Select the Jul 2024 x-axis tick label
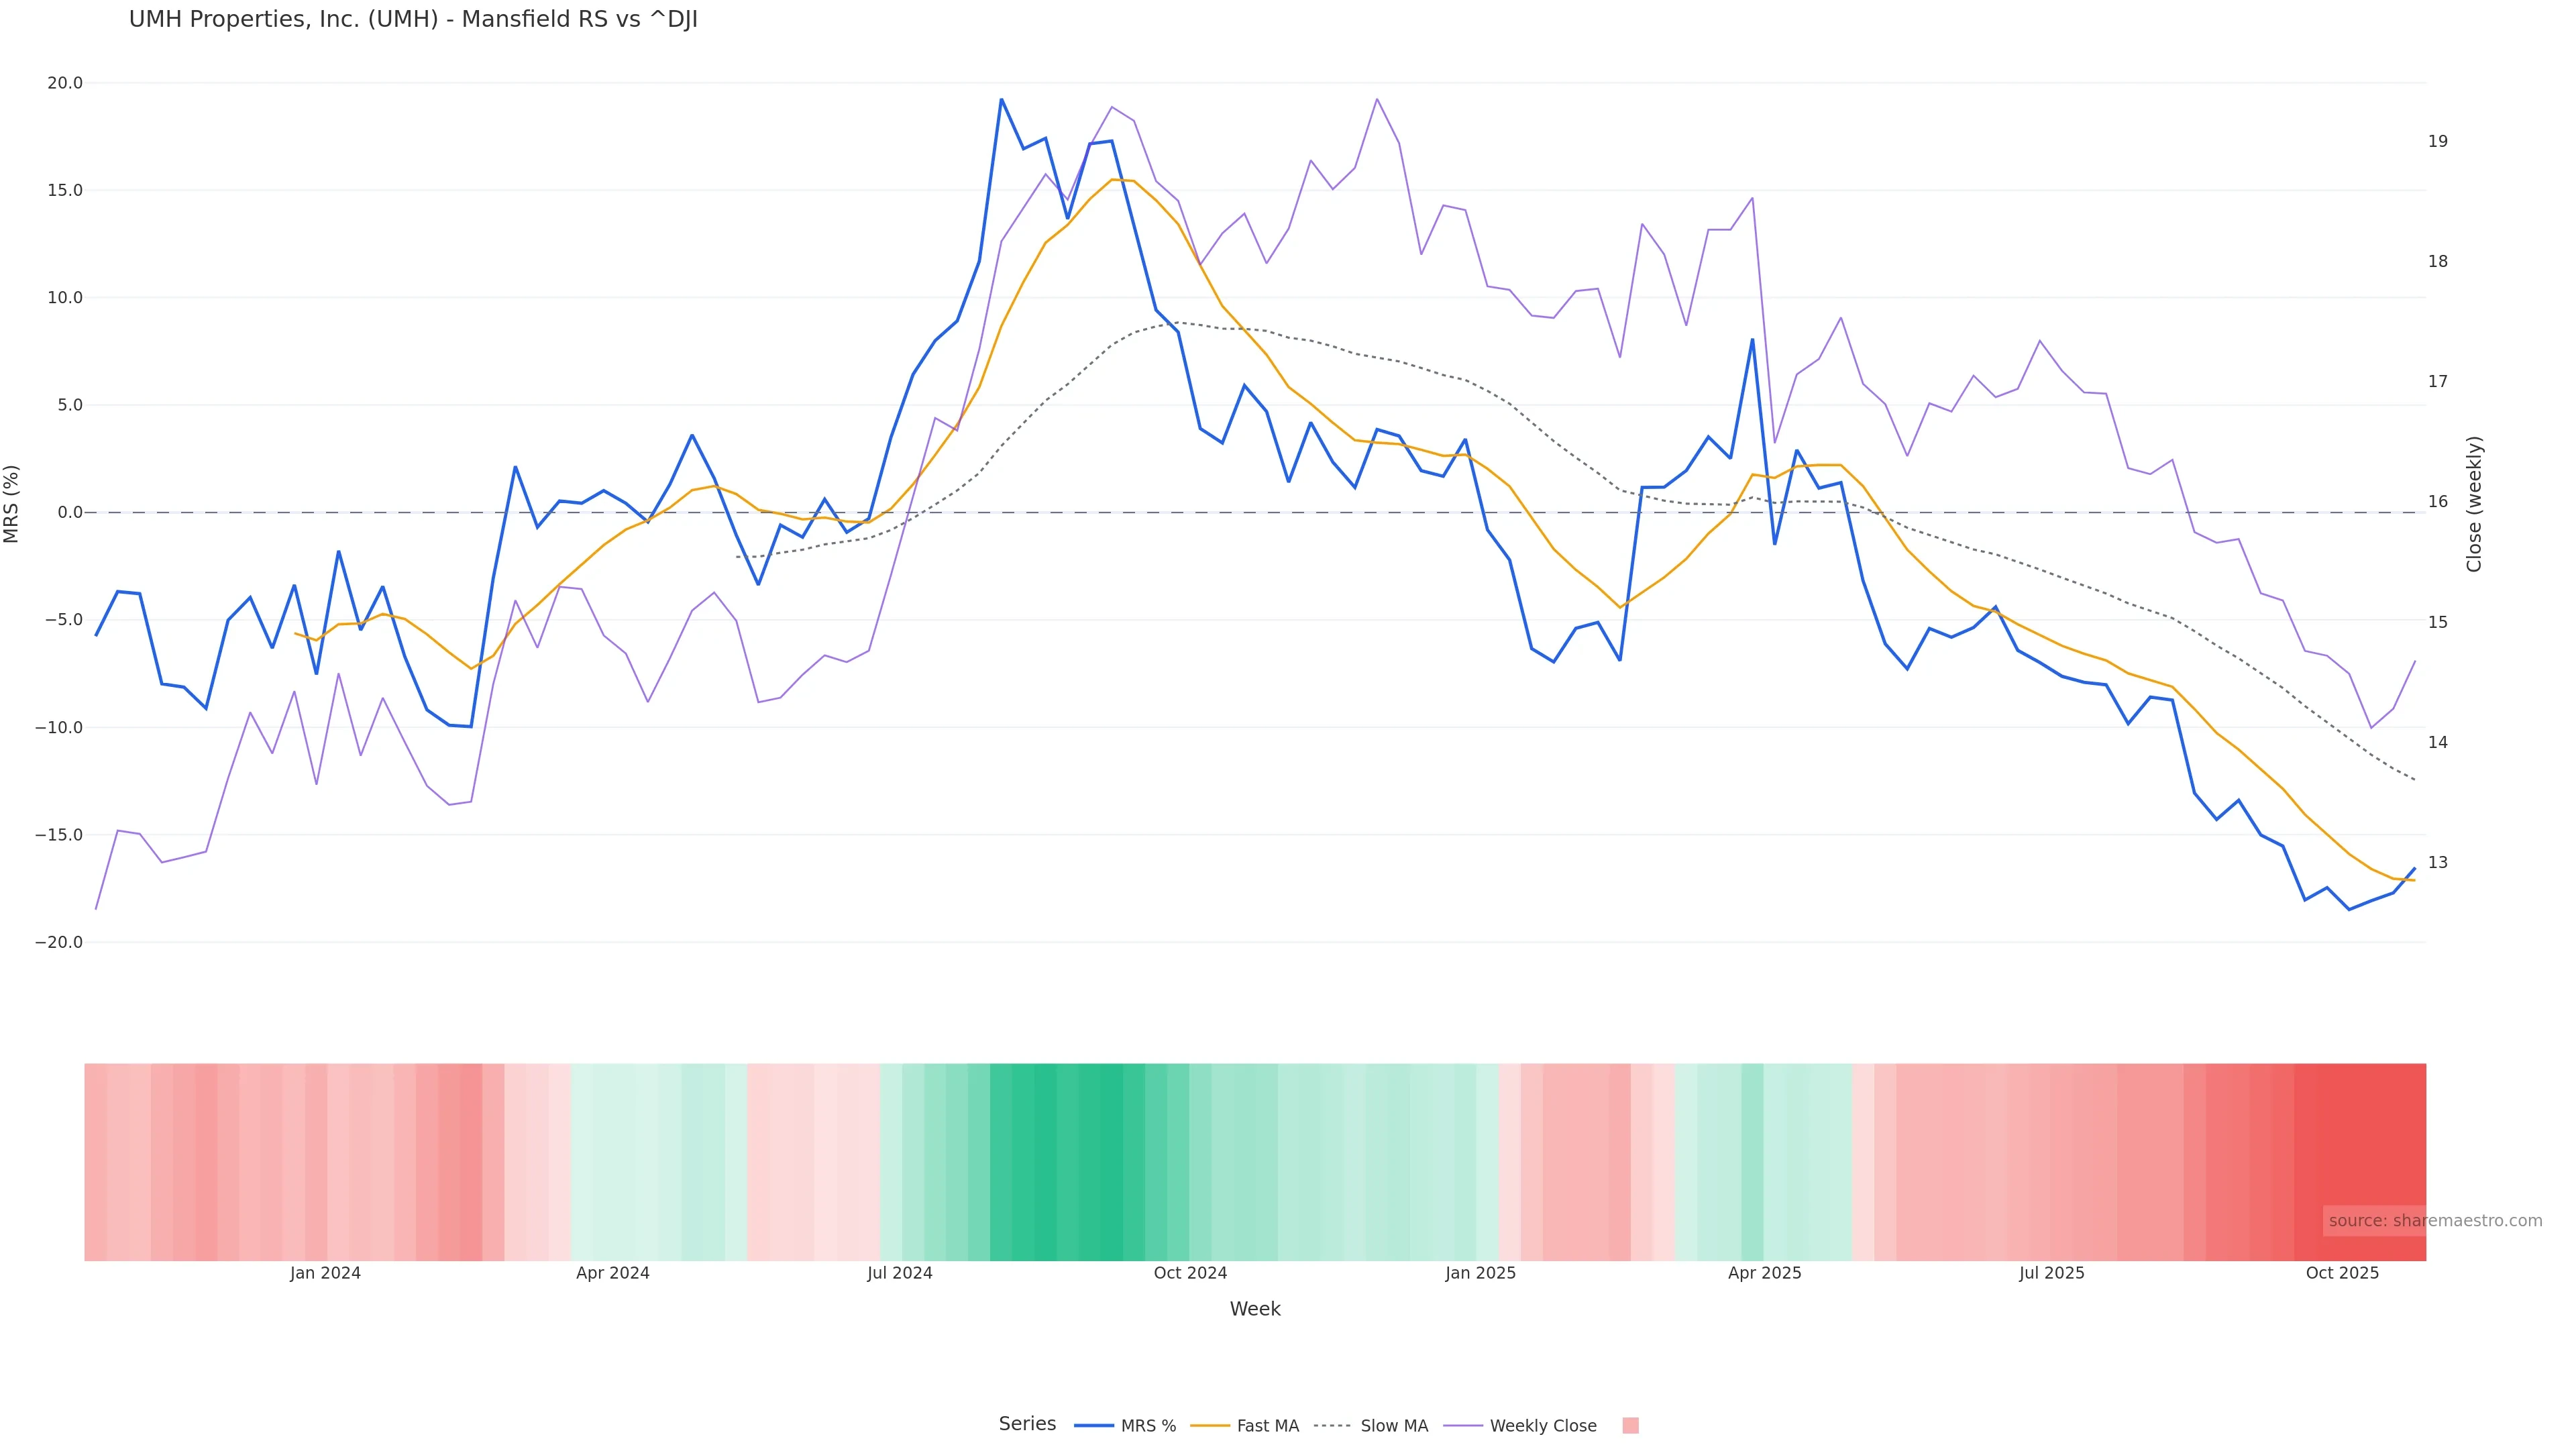The width and height of the screenshot is (2576, 1449). coord(899,1273)
